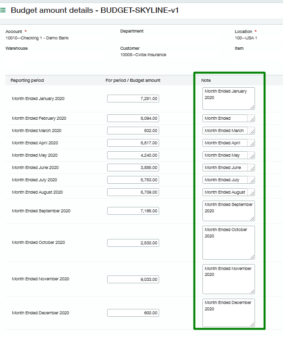The width and height of the screenshot is (283, 337).
Task: Focus the March 2020 amount field 502.00
Action: point(133,131)
